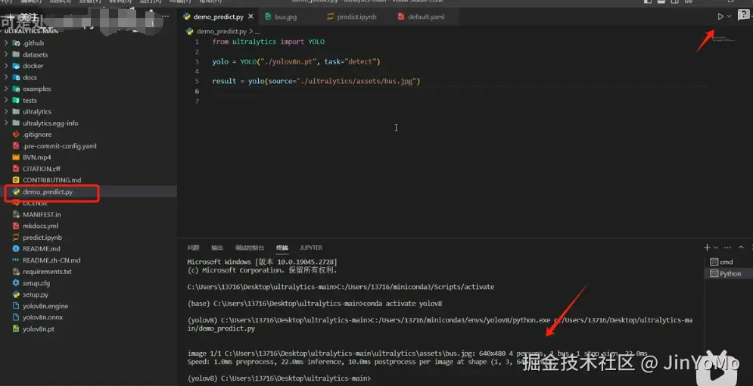Expand the docker folder

point(6,66)
